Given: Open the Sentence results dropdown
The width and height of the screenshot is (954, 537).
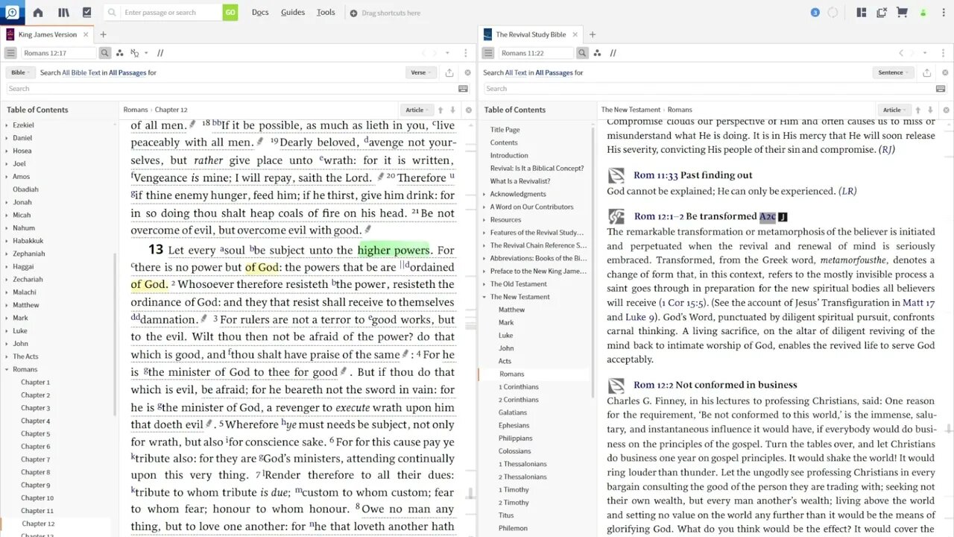Looking at the screenshot, I should tap(893, 72).
